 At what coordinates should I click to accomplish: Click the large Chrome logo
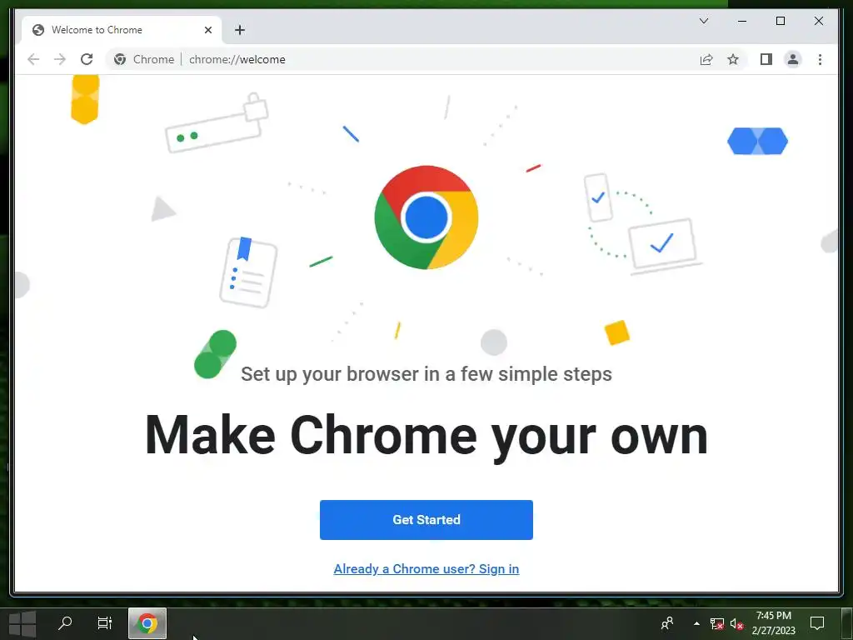426,217
